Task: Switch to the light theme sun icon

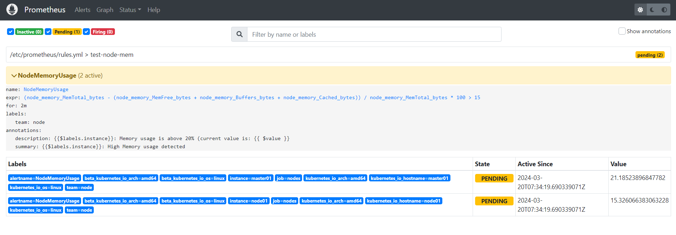Action: tap(640, 10)
